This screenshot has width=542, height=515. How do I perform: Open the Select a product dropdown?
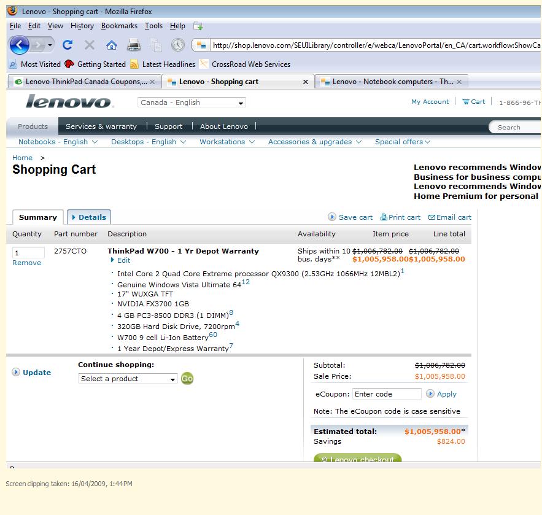click(128, 379)
